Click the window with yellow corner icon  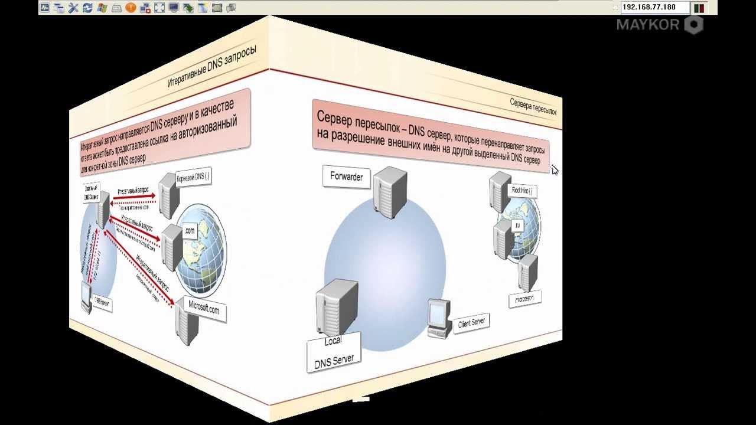point(203,8)
